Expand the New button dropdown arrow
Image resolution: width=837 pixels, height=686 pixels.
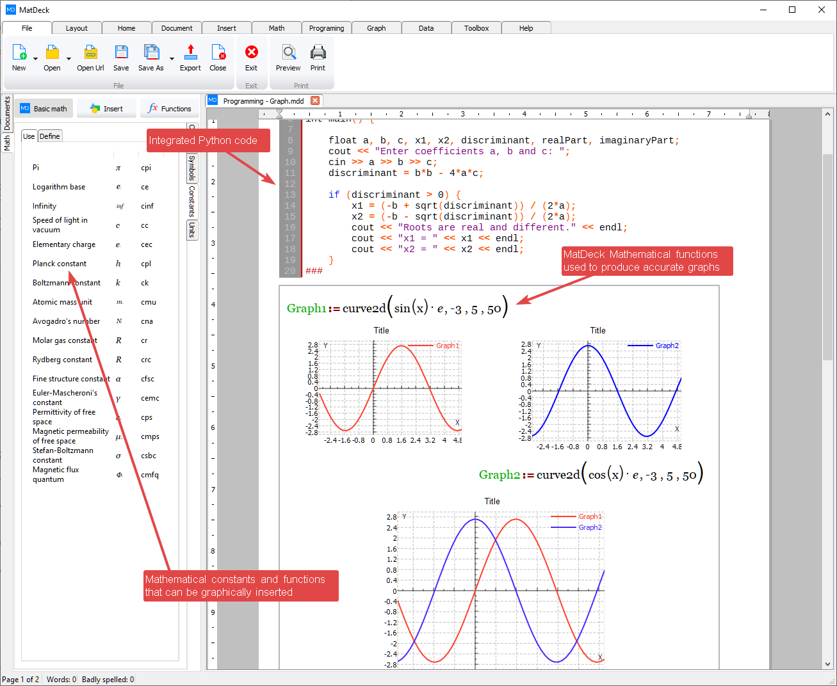click(35, 59)
